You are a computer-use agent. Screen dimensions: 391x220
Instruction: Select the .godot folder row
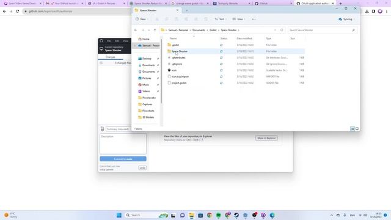click(236, 45)
